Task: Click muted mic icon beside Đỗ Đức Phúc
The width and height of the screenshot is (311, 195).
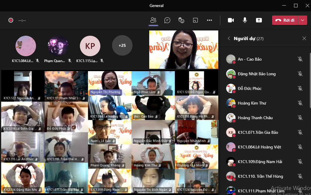Action: point(300,88)
